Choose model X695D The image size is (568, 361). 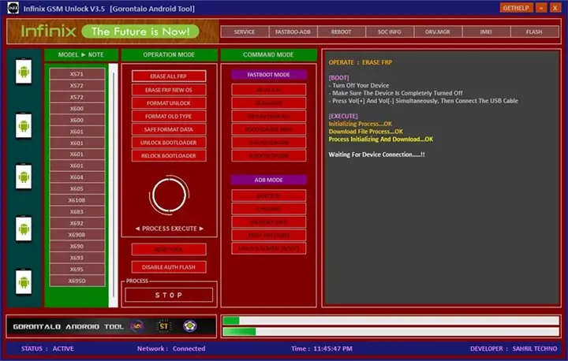[x=77, y=281]
